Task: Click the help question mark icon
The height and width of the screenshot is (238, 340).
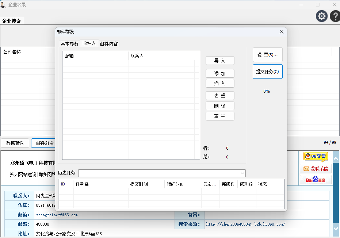Action: 335,16
